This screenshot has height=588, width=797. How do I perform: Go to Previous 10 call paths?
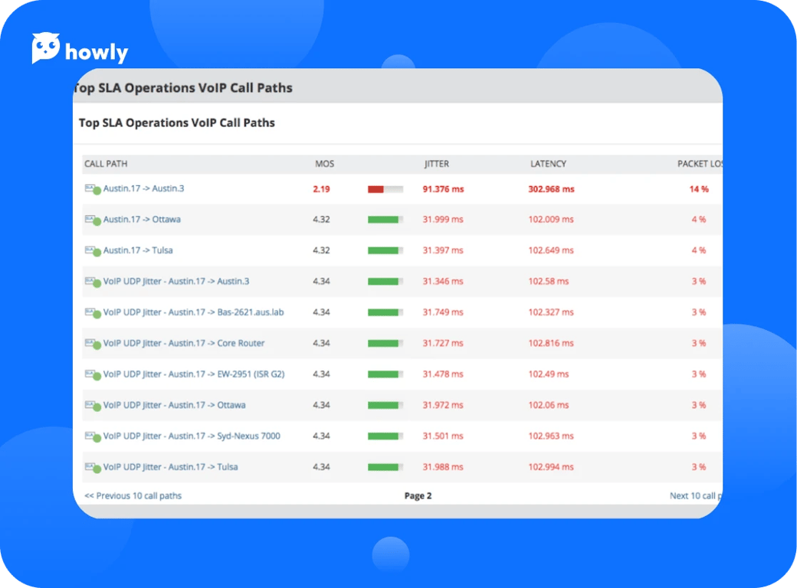coord(133,495)
